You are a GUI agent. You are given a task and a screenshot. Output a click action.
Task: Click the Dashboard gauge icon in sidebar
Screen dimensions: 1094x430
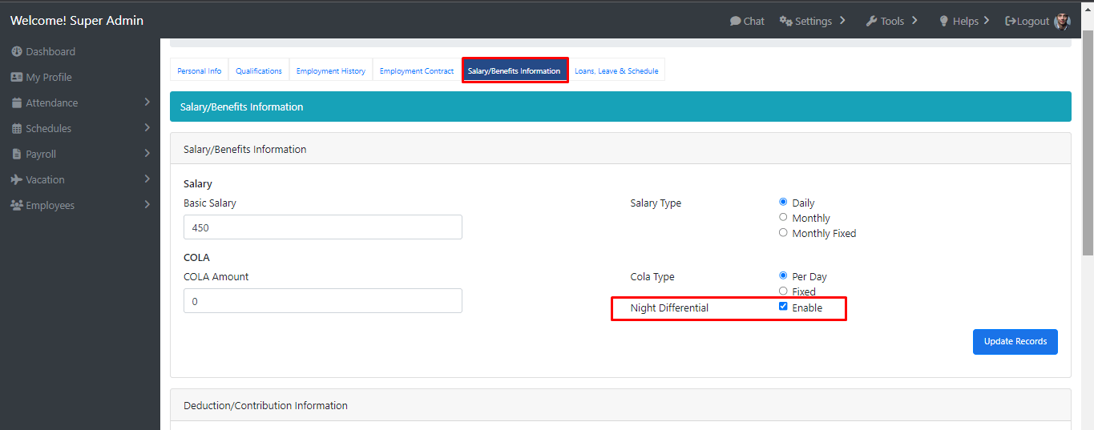click(17, 51)
